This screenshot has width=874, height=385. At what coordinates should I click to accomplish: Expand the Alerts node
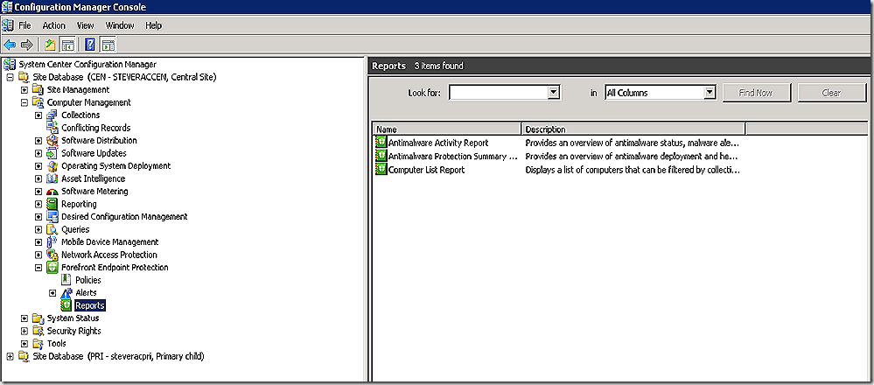[52, 293]
